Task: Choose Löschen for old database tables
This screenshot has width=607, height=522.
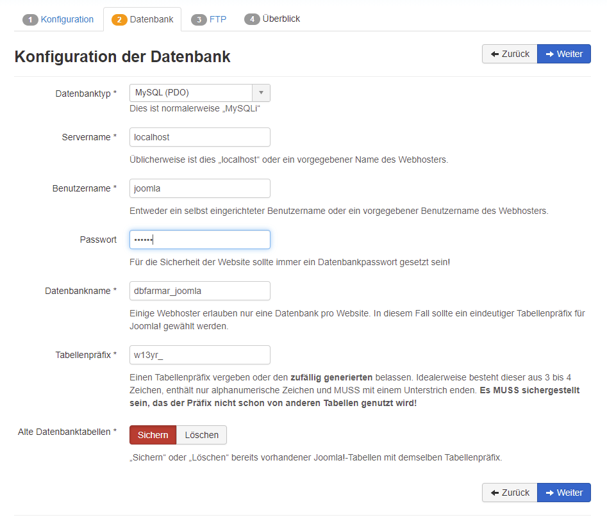Action: (x=202, y=435)
